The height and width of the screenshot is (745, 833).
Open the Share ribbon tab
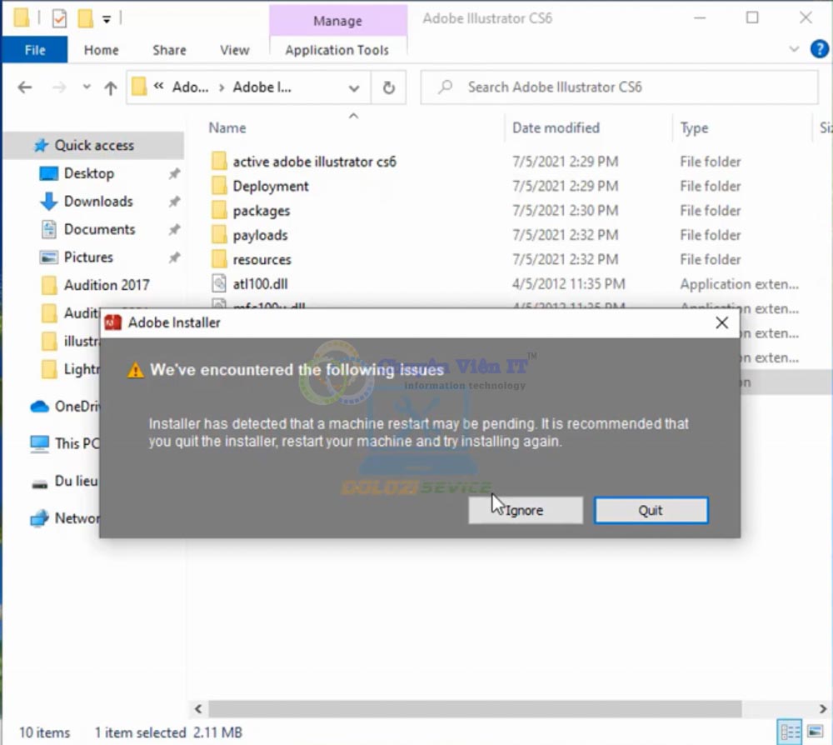pyautogui.click(x=169, y=50)
